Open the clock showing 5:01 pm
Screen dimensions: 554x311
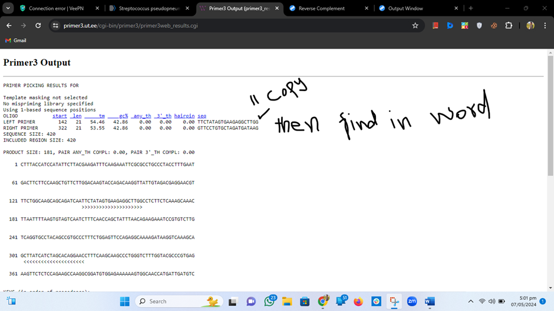[523, 302]
